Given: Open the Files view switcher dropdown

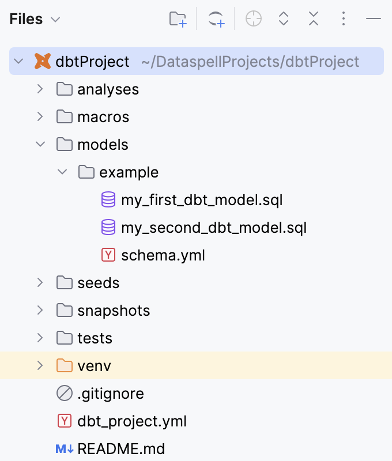Looking at the screenshot, I should [55, 19].
